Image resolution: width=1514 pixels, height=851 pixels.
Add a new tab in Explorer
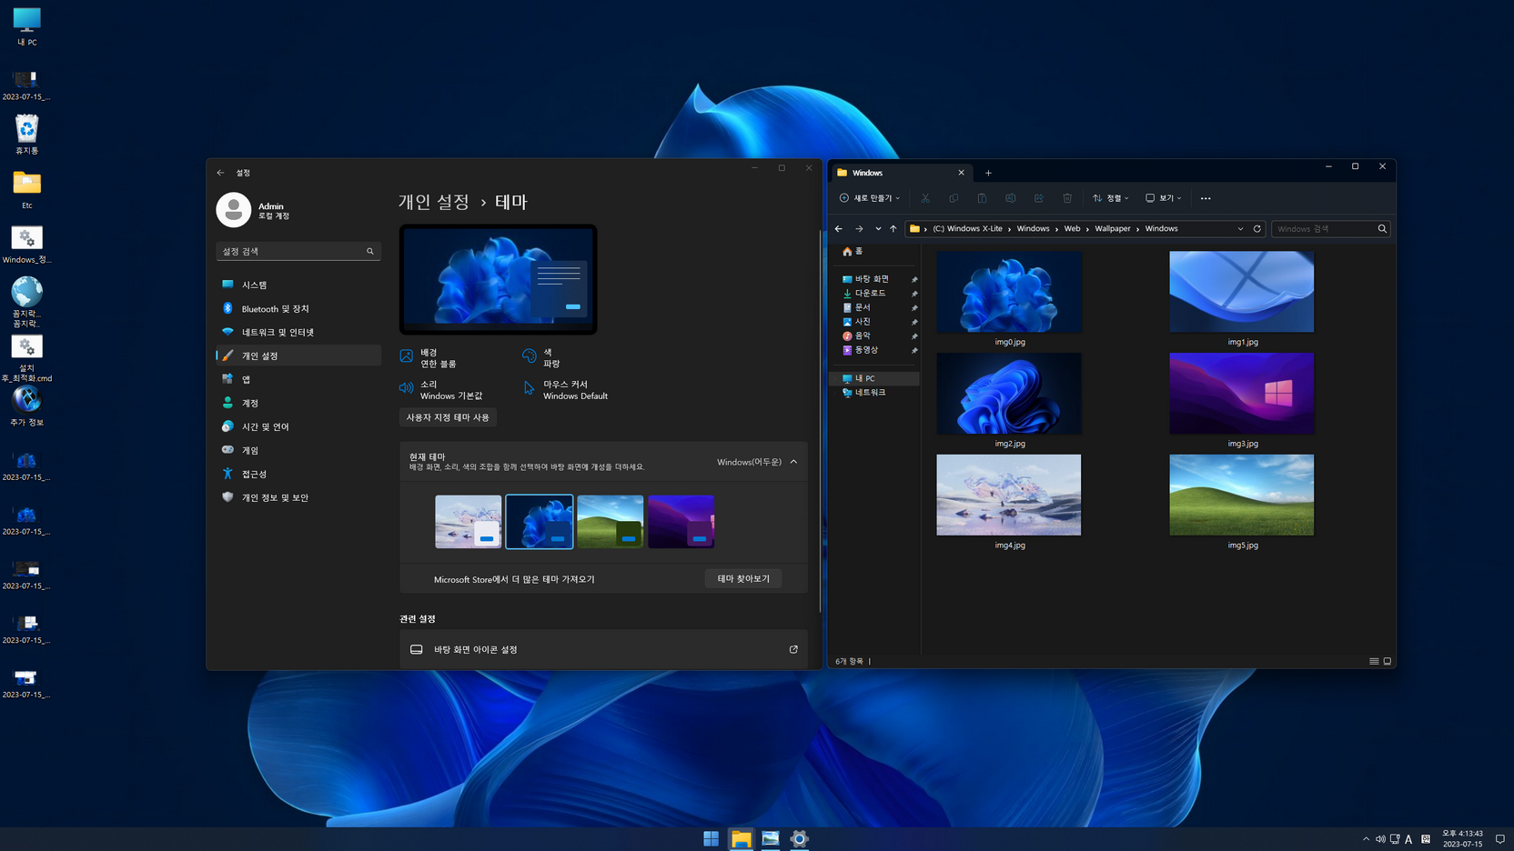click(988, 173)
